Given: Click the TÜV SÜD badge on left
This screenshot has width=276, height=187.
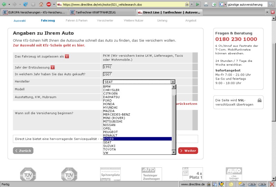Looking at the screenshot, I should click(x=28, y=174).
